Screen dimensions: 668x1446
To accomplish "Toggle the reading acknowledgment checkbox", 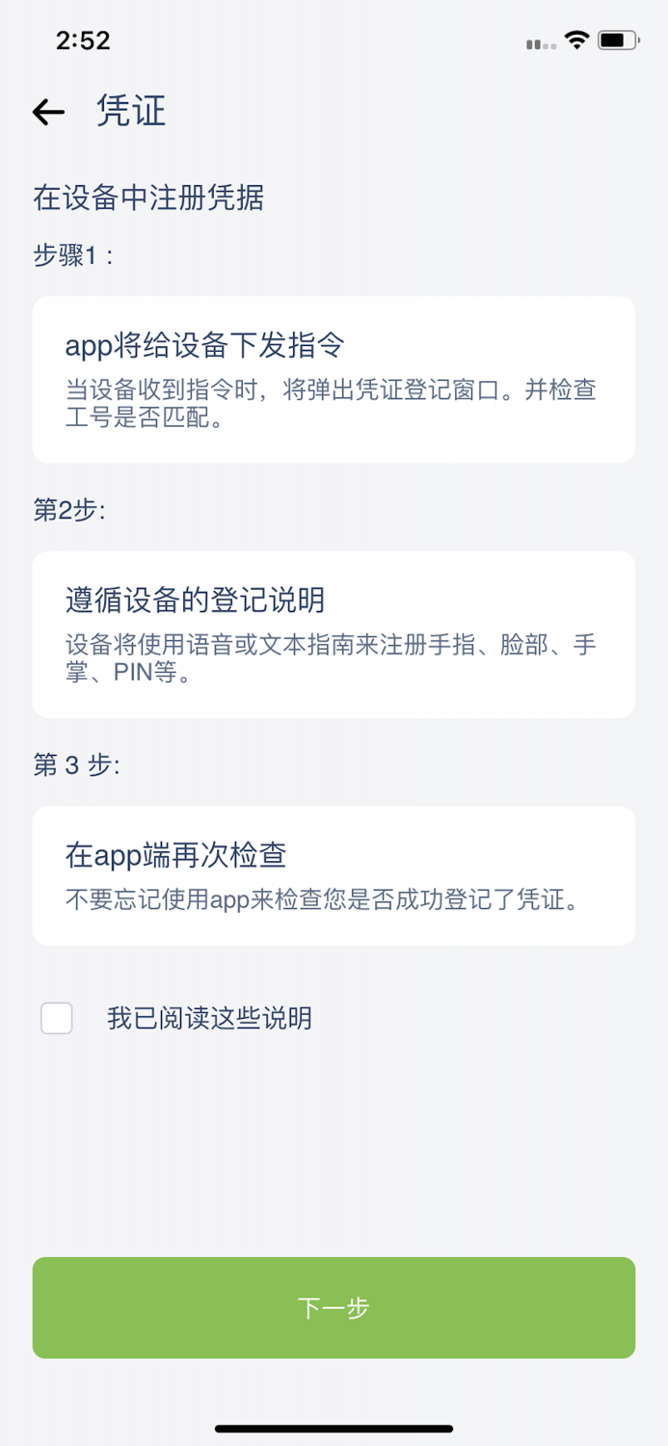I will [x=56, y=1018].
